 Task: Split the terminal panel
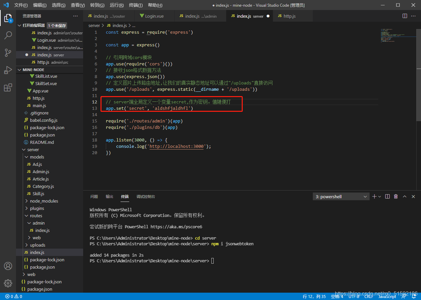click(x=387, y=197)
